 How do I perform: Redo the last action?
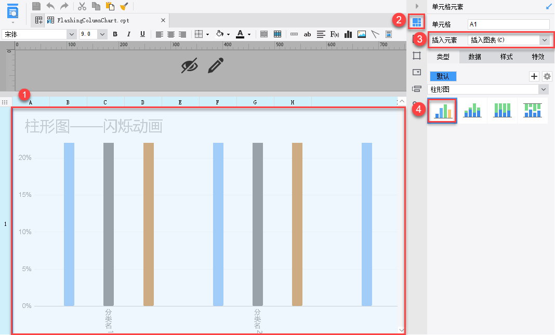(64, 6)
